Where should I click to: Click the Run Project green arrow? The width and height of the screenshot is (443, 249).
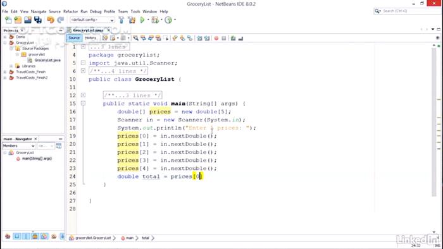click(x=142, y=20)
